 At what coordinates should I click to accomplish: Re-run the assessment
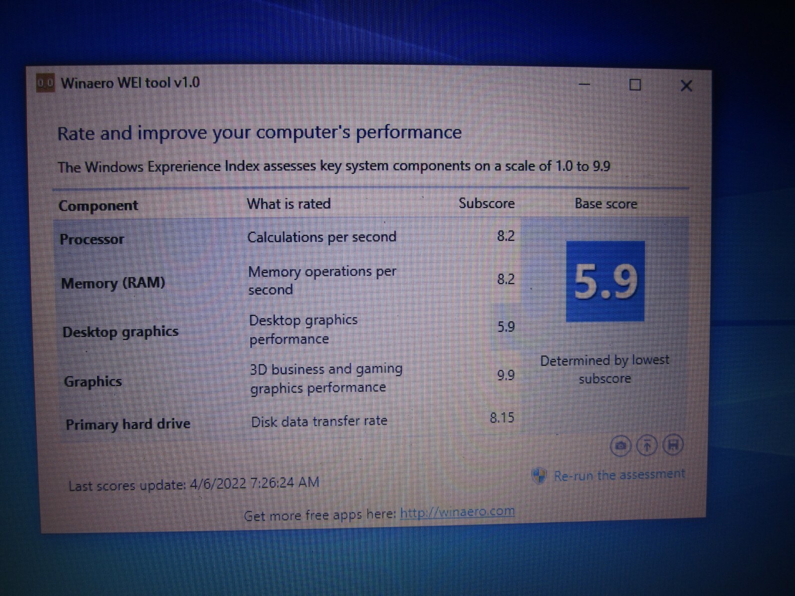click(x=619, y=475)
